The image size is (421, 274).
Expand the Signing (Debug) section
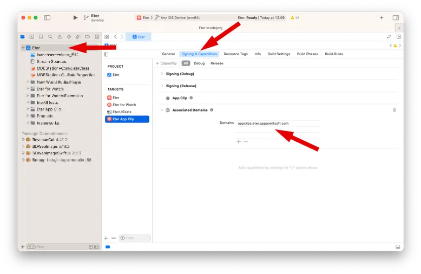click(x=162, y=74)
